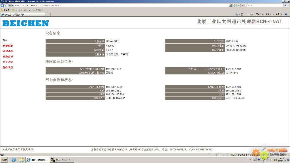Open the Safety (安全) menu
290x163 pixels.
pos(270,14)
